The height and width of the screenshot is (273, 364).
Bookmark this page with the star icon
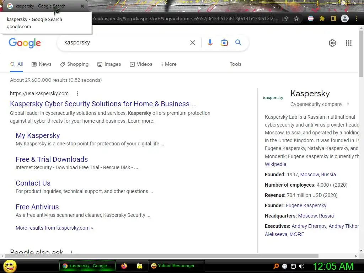pyautogui.click(x=296, y=18)
